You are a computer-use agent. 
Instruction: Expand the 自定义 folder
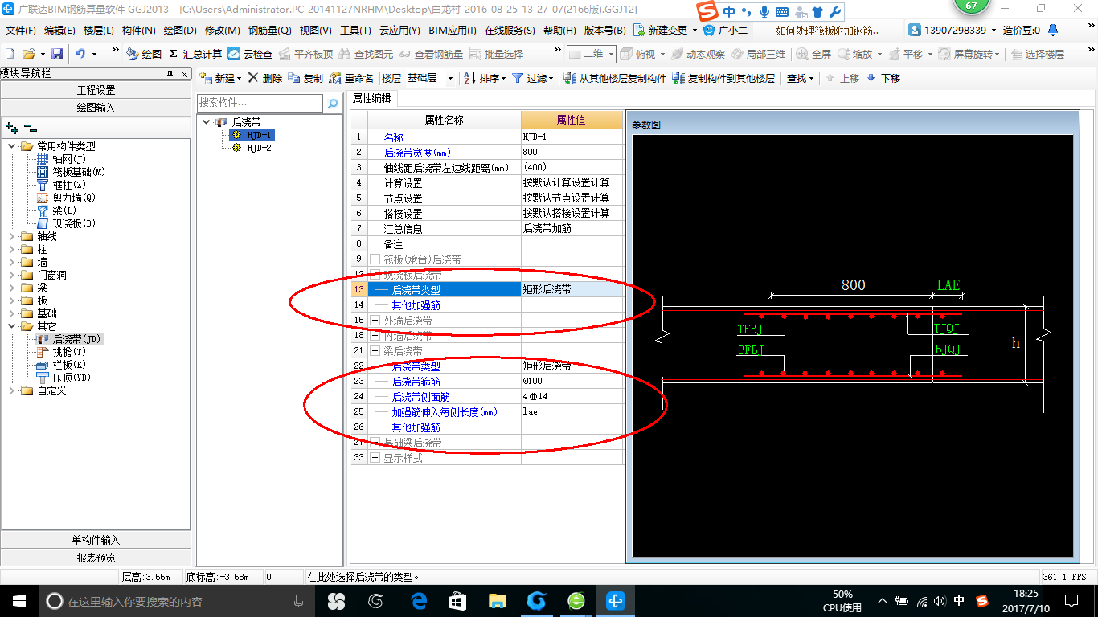tap(12, 390)
